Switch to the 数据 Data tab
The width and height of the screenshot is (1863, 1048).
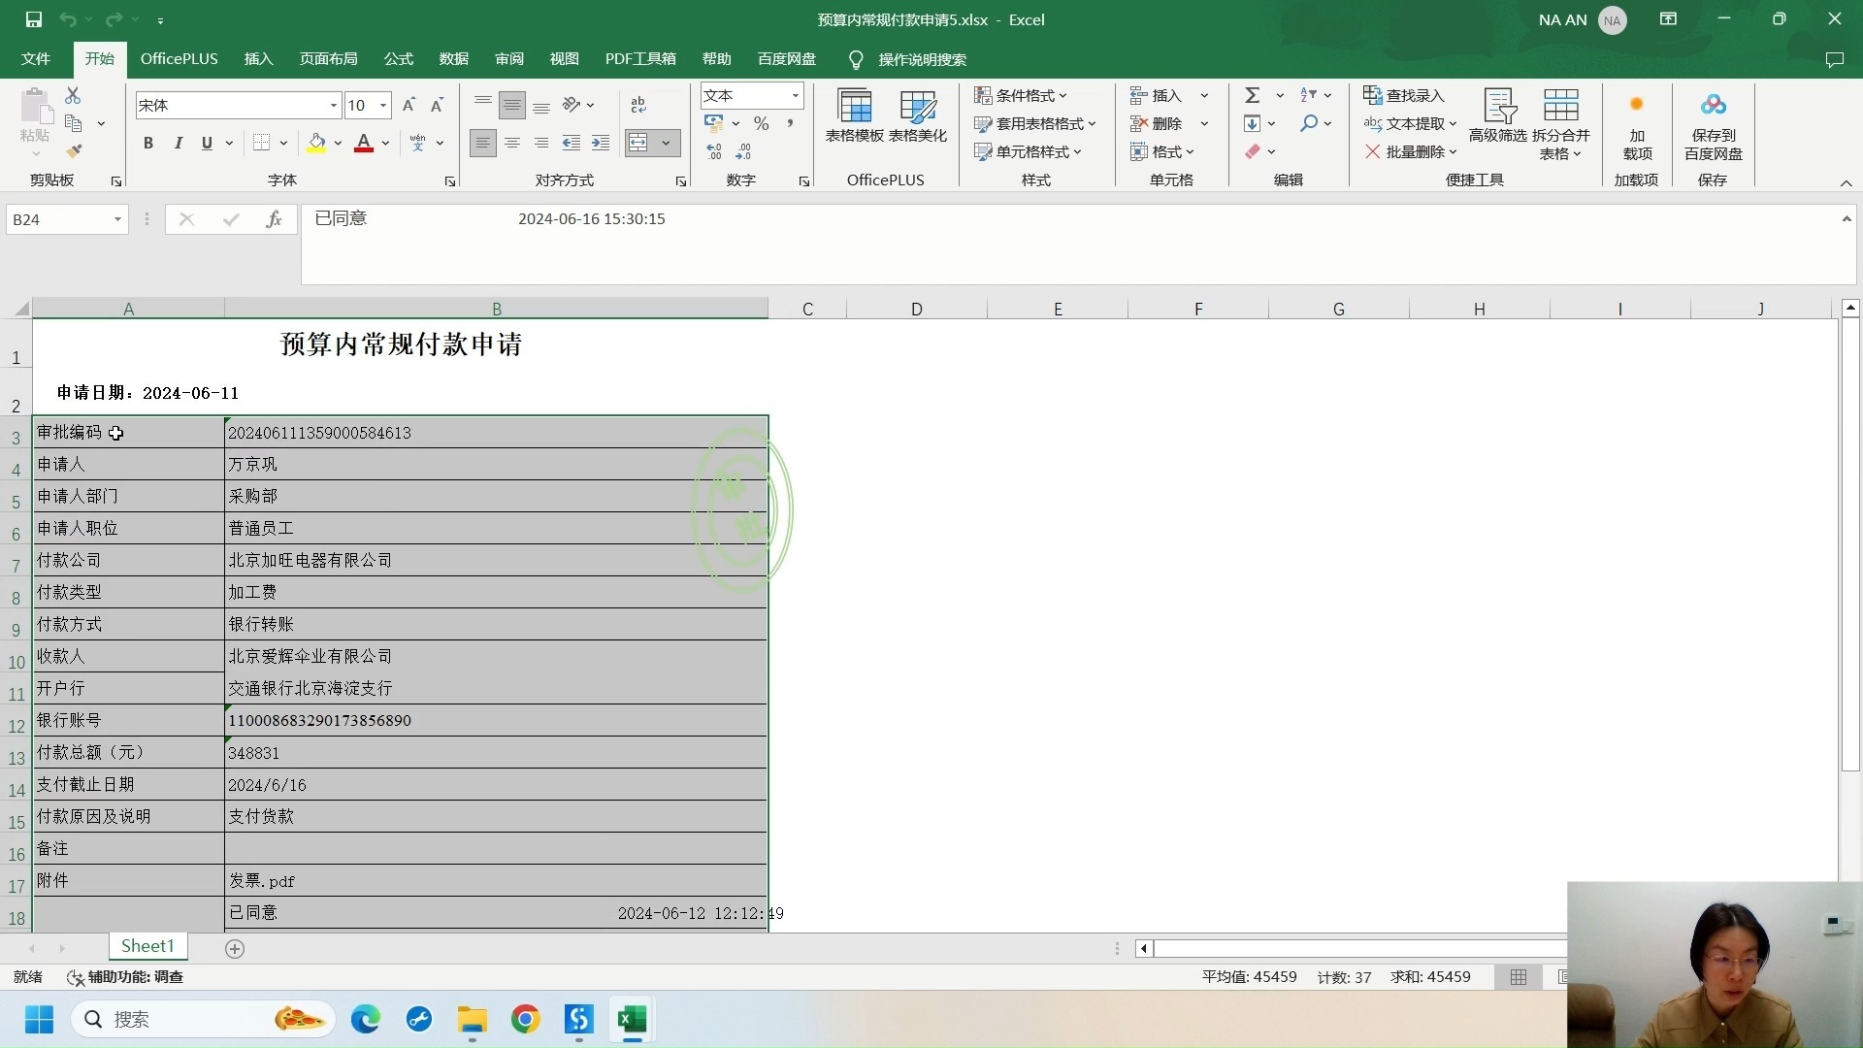coord(454,59)
